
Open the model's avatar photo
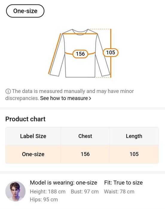coord(15,191)
